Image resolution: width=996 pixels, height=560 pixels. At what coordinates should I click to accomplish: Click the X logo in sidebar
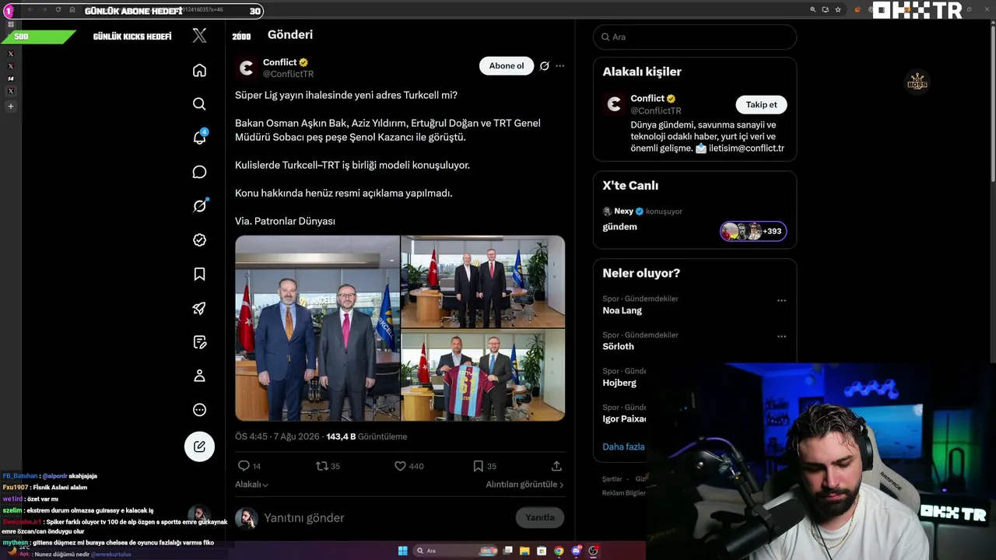click(x=199, y=35)
